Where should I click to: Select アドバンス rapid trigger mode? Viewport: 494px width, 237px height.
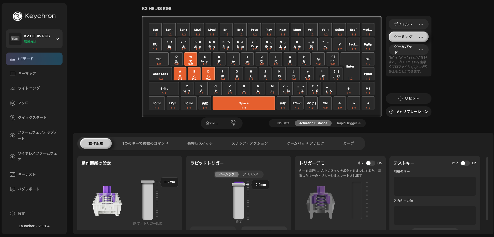[250, 174]
